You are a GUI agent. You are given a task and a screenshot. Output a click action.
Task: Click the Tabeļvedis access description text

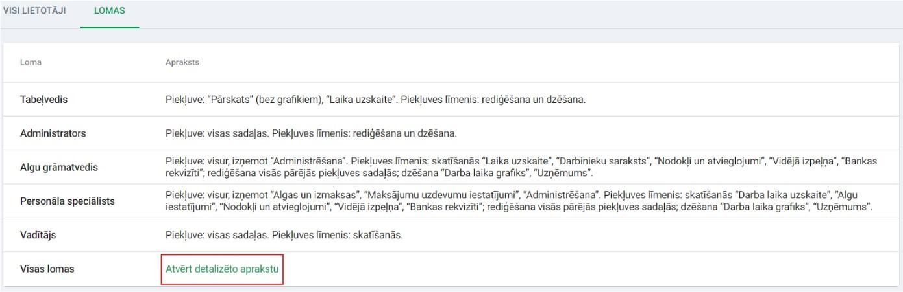coord(376,100)
